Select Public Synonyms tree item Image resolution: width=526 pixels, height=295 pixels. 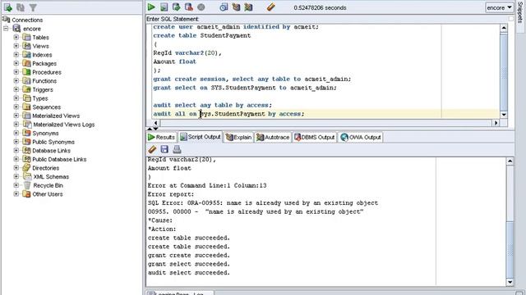pyautogui.click(x=53, y=142)
